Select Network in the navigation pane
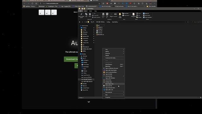 (x=84, y=86)
